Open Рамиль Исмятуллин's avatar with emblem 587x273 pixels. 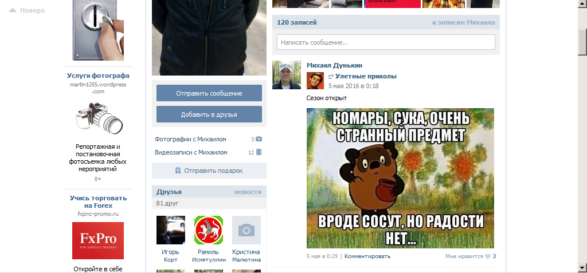209,230
